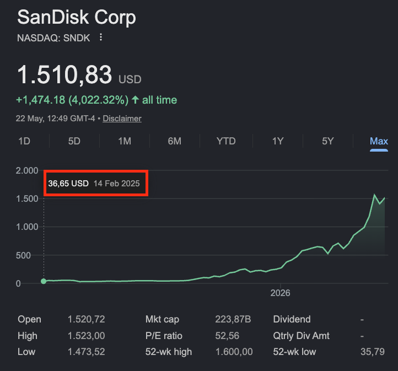Viewport: 398px width, 371px height.
Task: Click the Mkt cap value 223,87B
Action: click(x=233, y=319)
